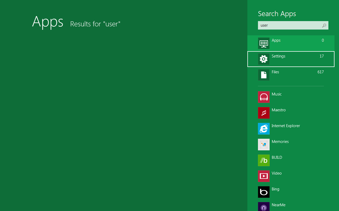Open the Files document icon

pos(264,75)
